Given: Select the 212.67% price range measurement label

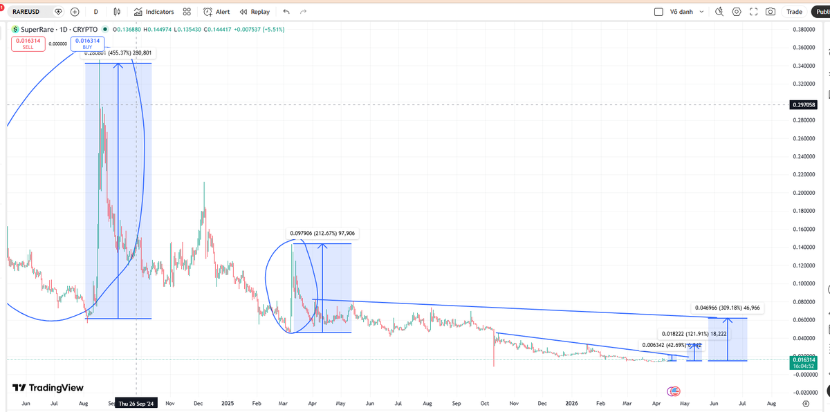Looking at the screenshot, I should click(x=322, y=234).
